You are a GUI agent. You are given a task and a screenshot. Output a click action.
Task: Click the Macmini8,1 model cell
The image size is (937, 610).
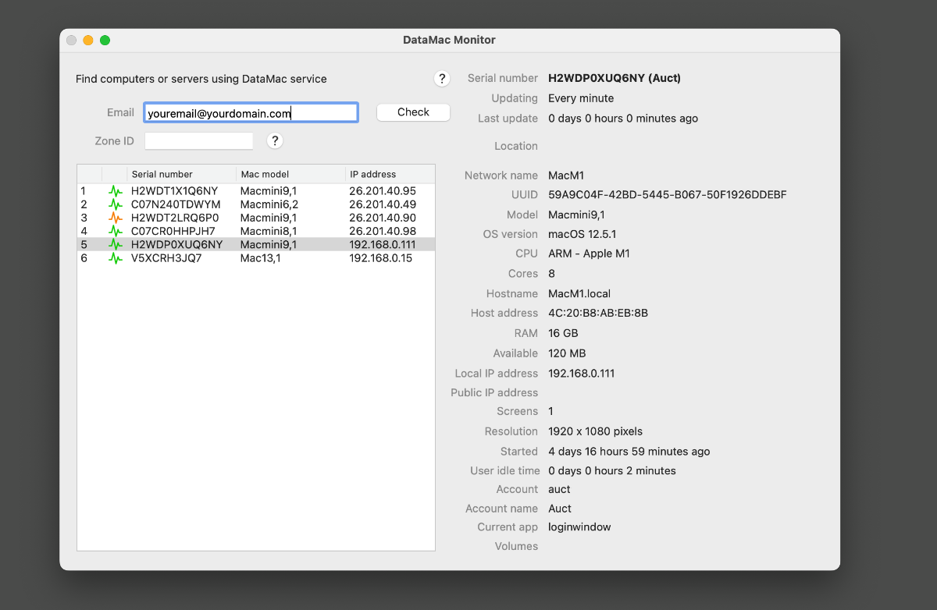(x=269, y=231)
